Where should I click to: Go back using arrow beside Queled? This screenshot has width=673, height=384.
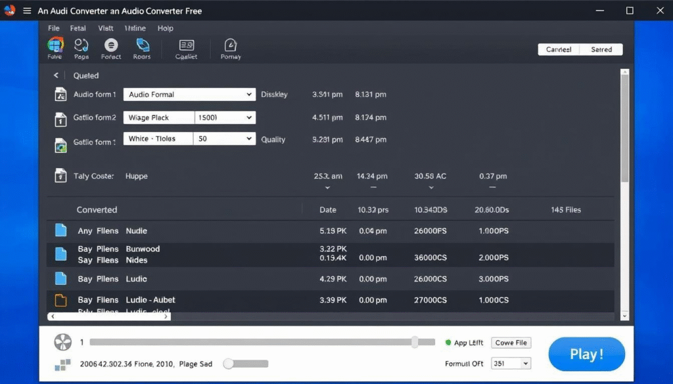[56, 75]
